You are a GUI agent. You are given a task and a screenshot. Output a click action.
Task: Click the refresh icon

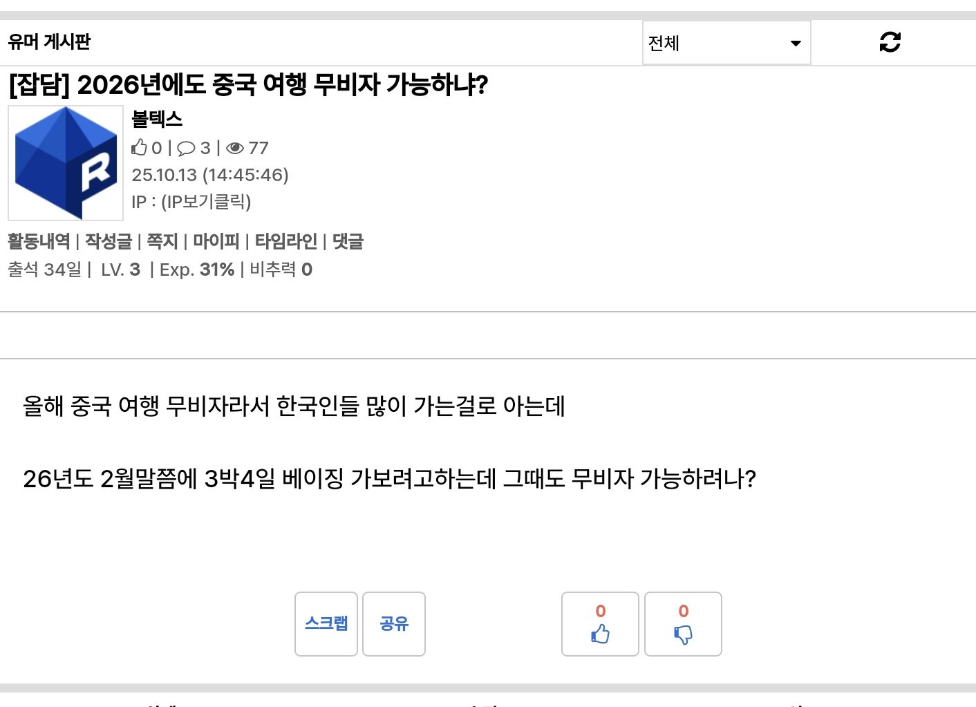tap(890, 42)
